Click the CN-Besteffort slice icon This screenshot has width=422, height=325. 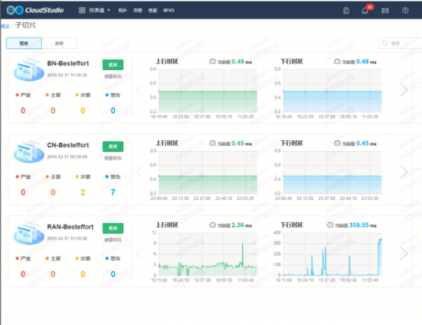tap(29, 152)
